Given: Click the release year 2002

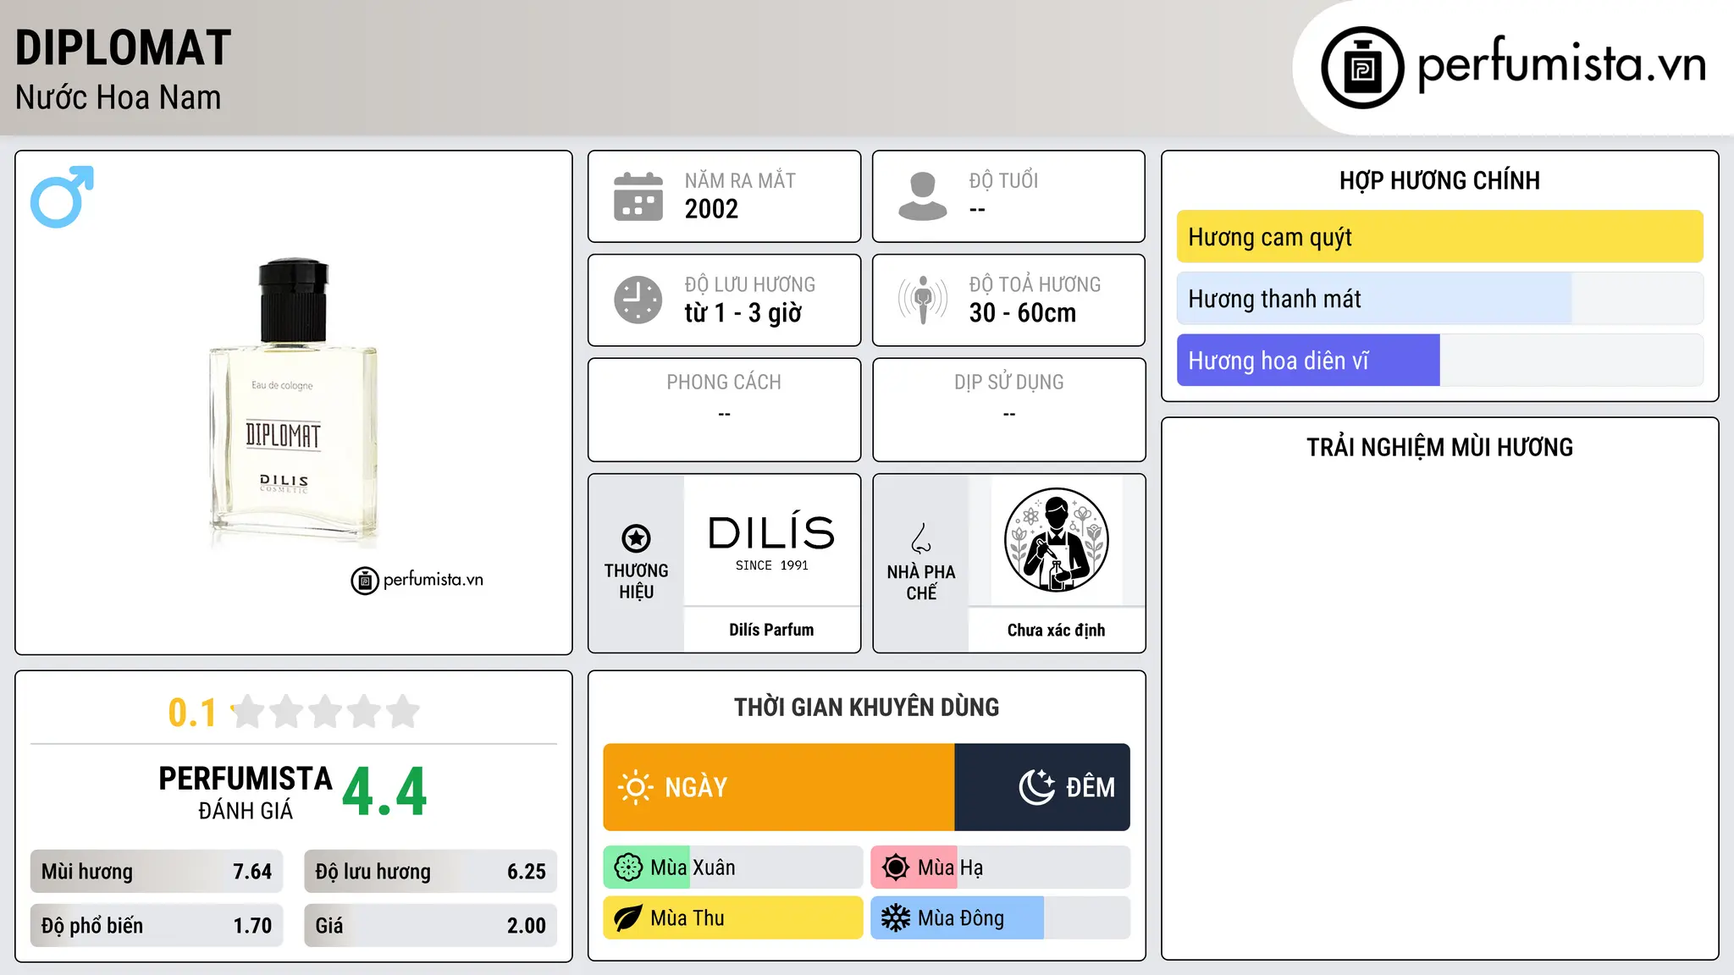Looking at the screenshot, I should click(711, 209).
